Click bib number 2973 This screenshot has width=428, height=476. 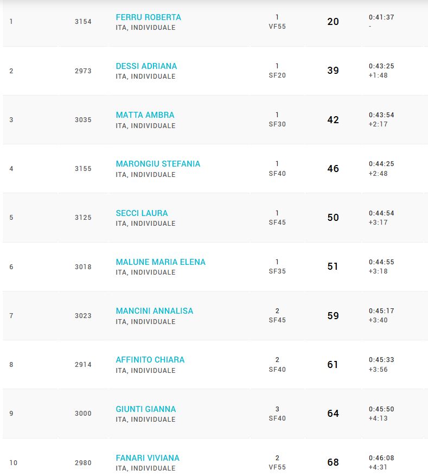click(83, 71)
